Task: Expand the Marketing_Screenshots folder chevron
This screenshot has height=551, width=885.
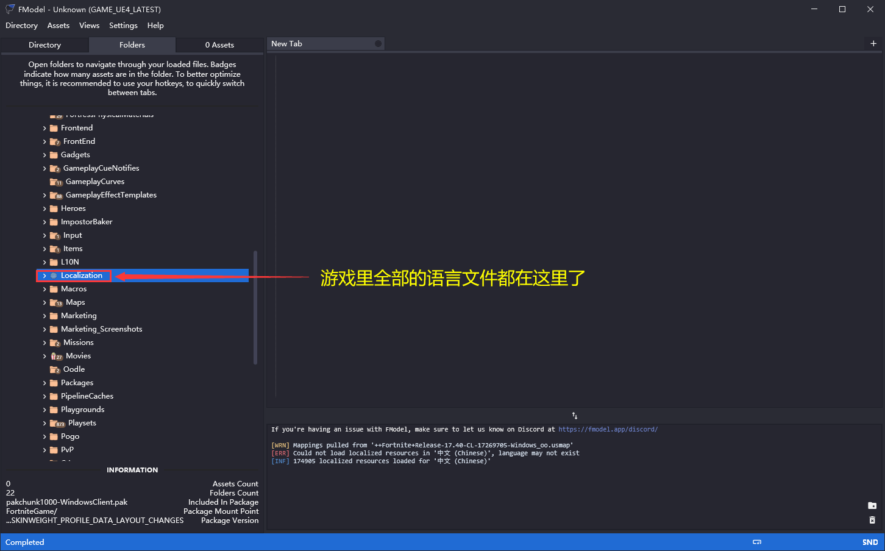Action: (44, 329)
